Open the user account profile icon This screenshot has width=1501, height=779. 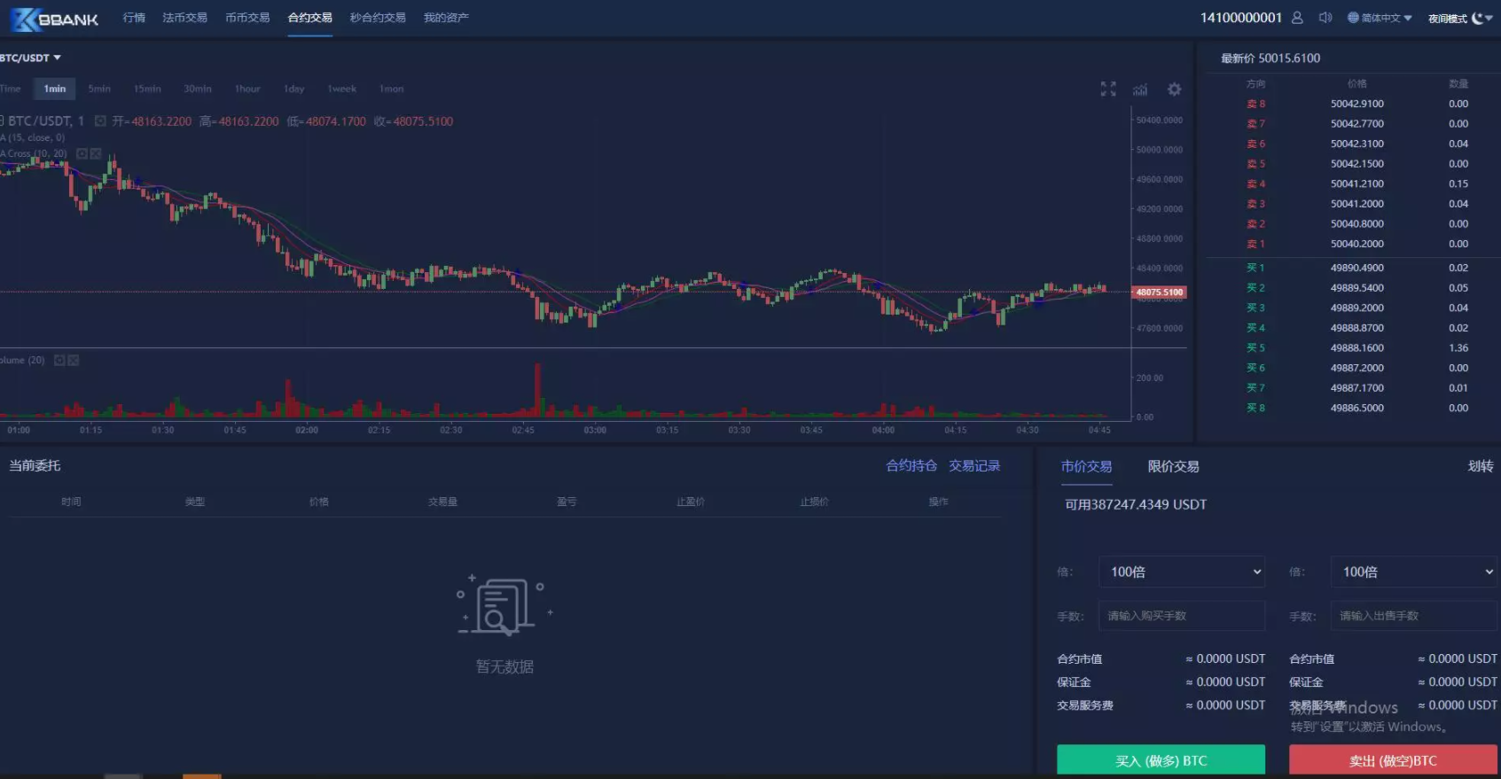point(1297,18)
